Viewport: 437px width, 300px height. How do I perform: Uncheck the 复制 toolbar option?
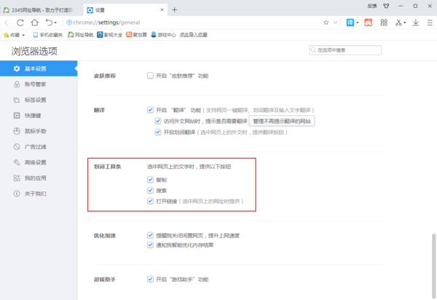tap(150, 180)
